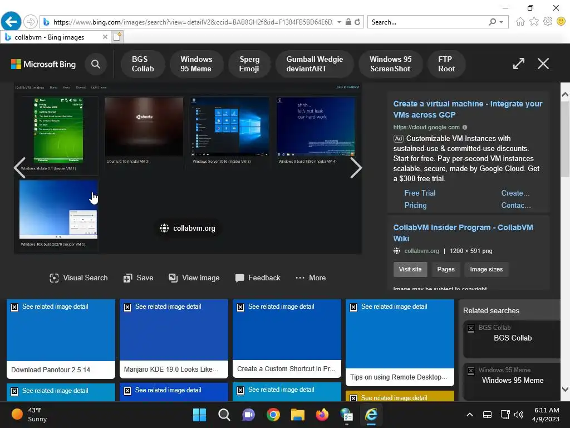
Task: Open a new browser tab
Action: tap(117, 37)
